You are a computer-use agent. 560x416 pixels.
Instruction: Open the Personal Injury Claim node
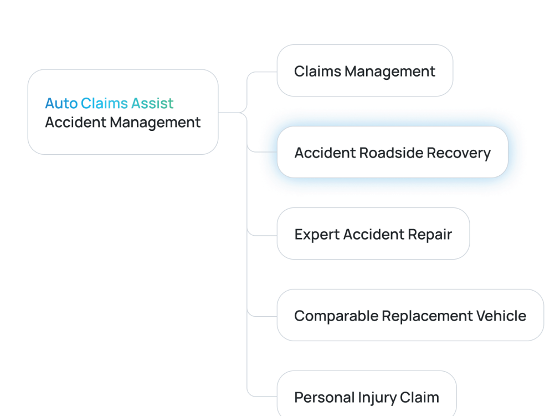367,393
